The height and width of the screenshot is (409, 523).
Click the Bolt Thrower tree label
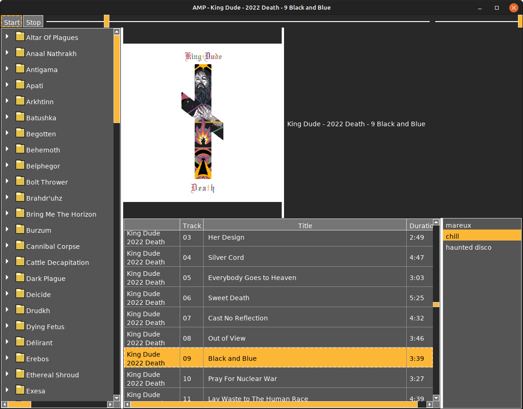[47, 182]
